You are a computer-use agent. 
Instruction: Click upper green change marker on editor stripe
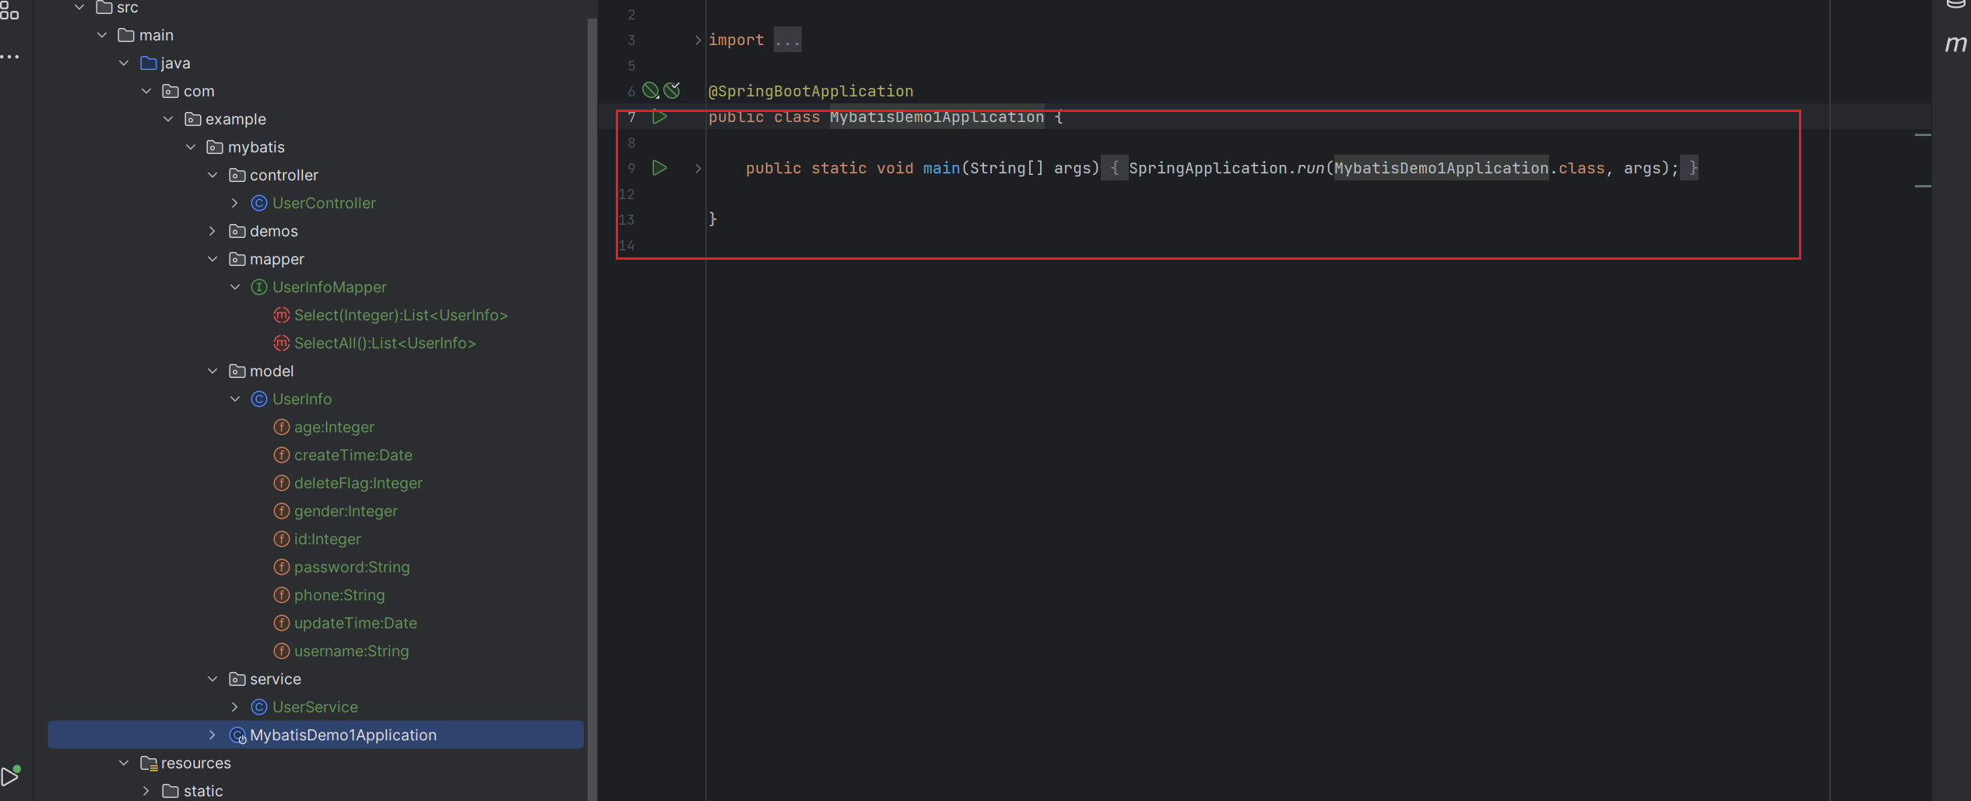(1923, 135)
